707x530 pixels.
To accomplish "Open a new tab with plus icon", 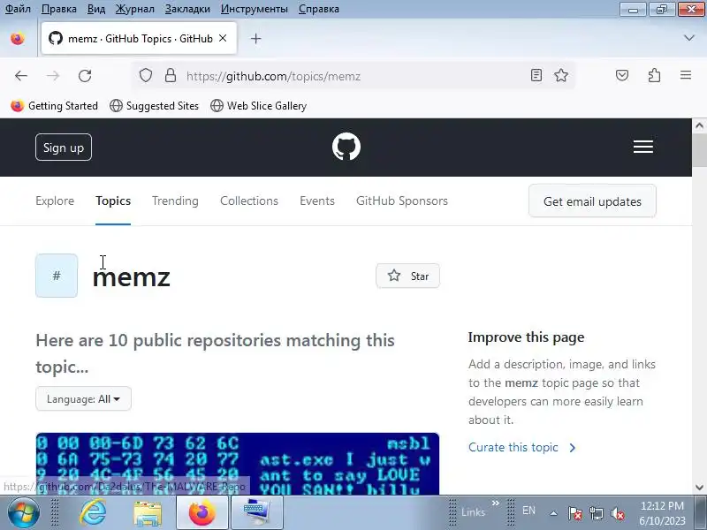I will (x=255, y=39).
